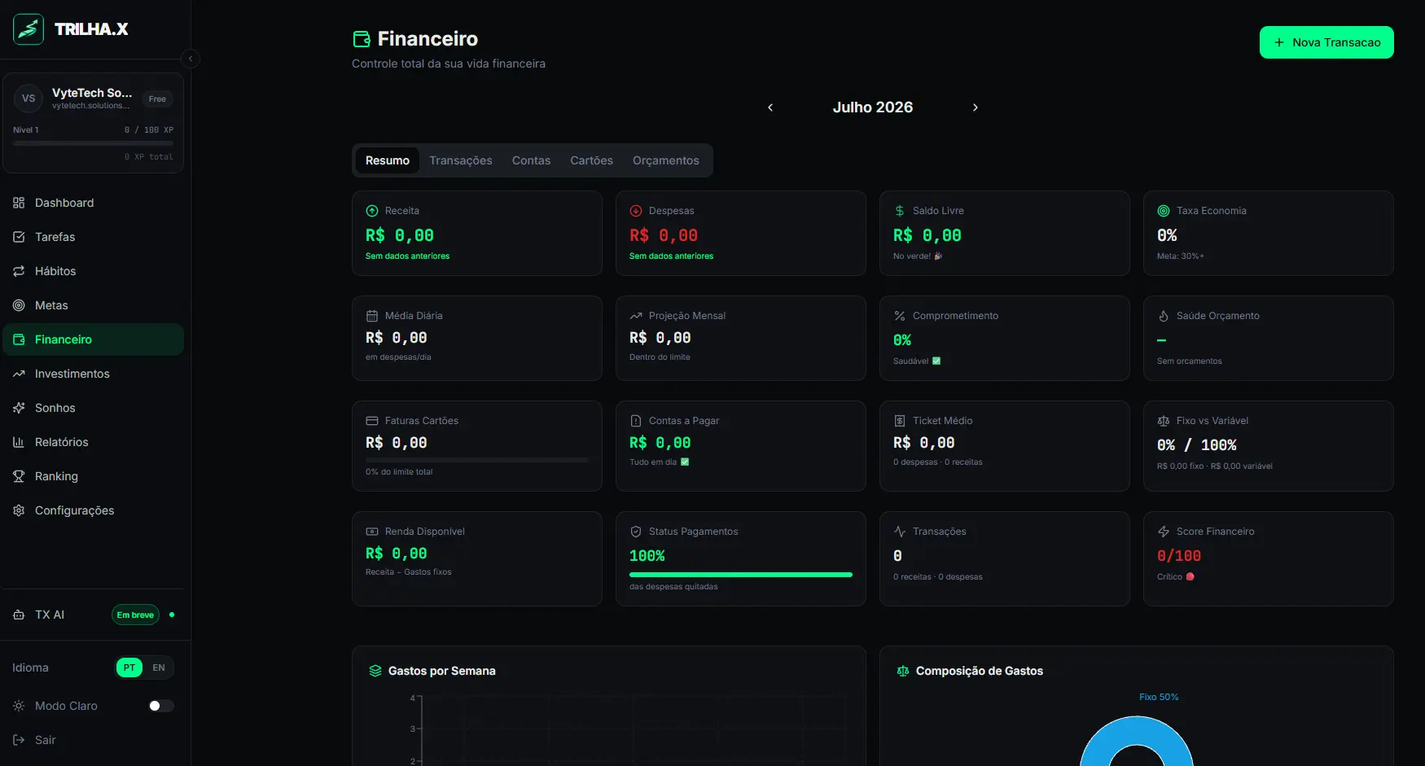Select PT language option
The width and height of the screenshot is (1425, 766).
[x=129, y=668]
